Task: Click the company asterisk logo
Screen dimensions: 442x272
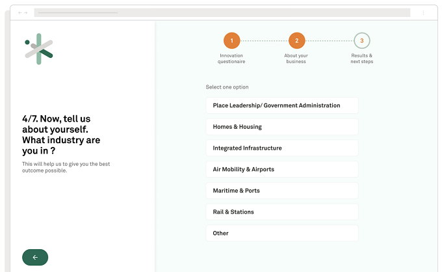Action: pyautogui.click(x=39, y=49)
